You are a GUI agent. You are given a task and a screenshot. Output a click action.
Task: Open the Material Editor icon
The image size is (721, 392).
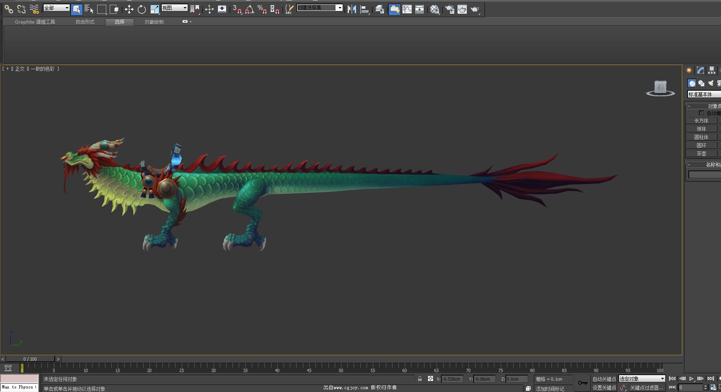pyautogui.click(x=435, y=9)
